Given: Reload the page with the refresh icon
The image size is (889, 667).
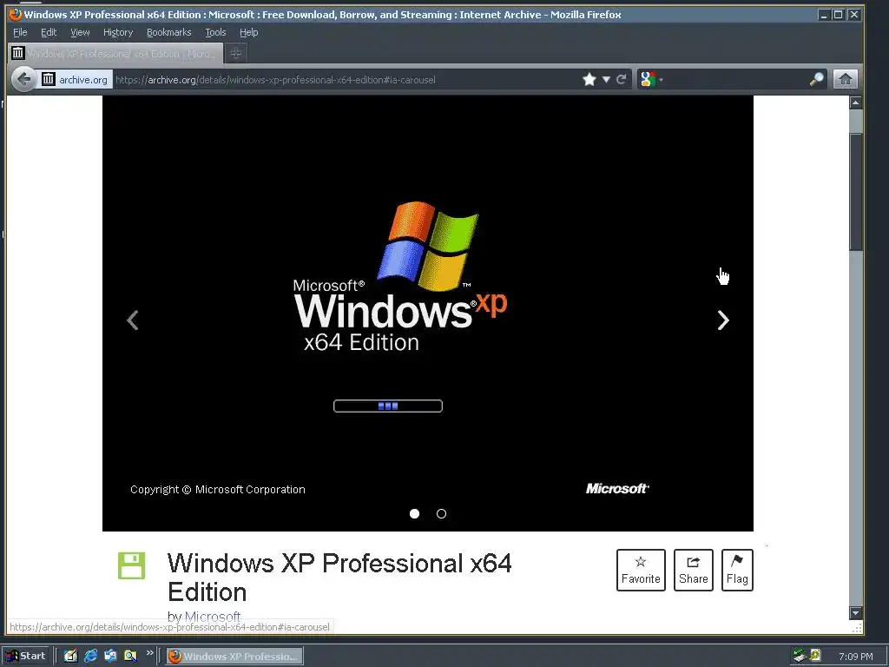Looking at the screenshot, I should click(x=622, y=79).
